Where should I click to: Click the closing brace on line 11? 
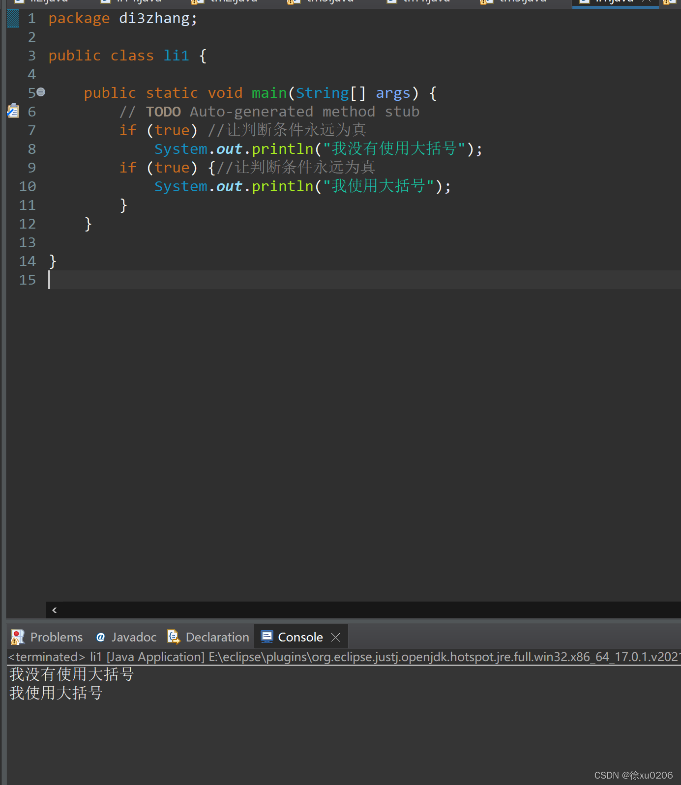pos(123,205)
